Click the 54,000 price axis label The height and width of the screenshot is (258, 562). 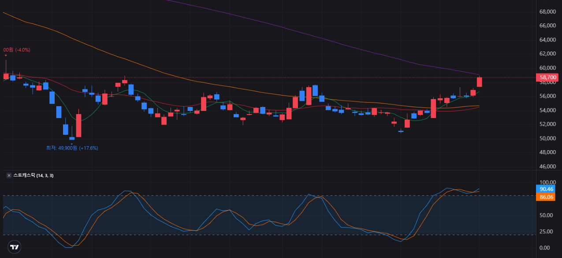click(548, 110)
